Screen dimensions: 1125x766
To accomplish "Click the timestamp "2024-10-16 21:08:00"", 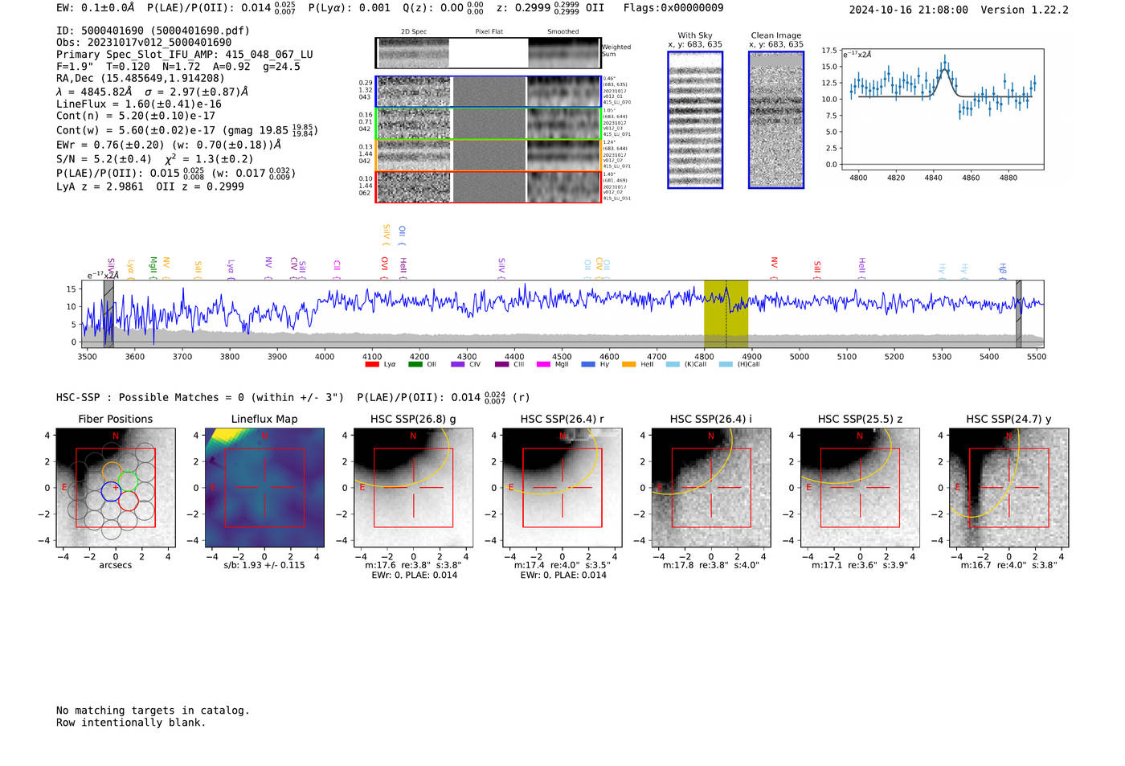I will [x=909, y=10].
